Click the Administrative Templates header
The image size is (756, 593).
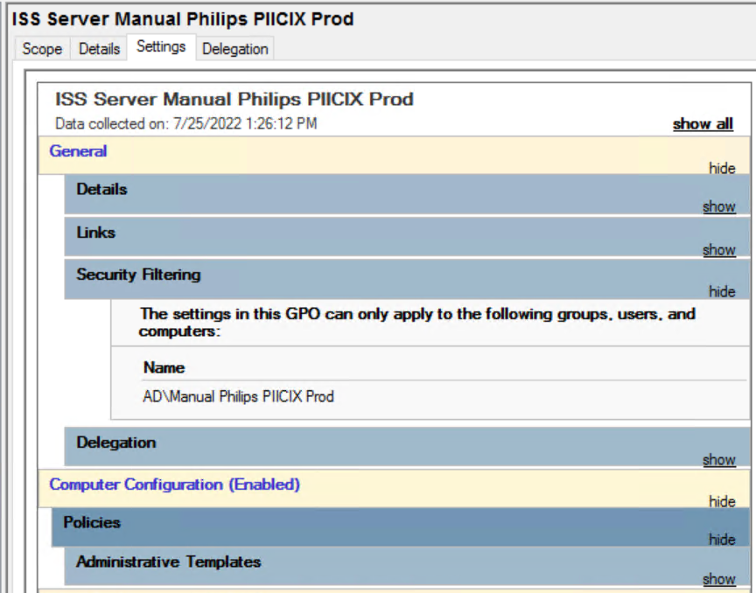coord(407,566)
